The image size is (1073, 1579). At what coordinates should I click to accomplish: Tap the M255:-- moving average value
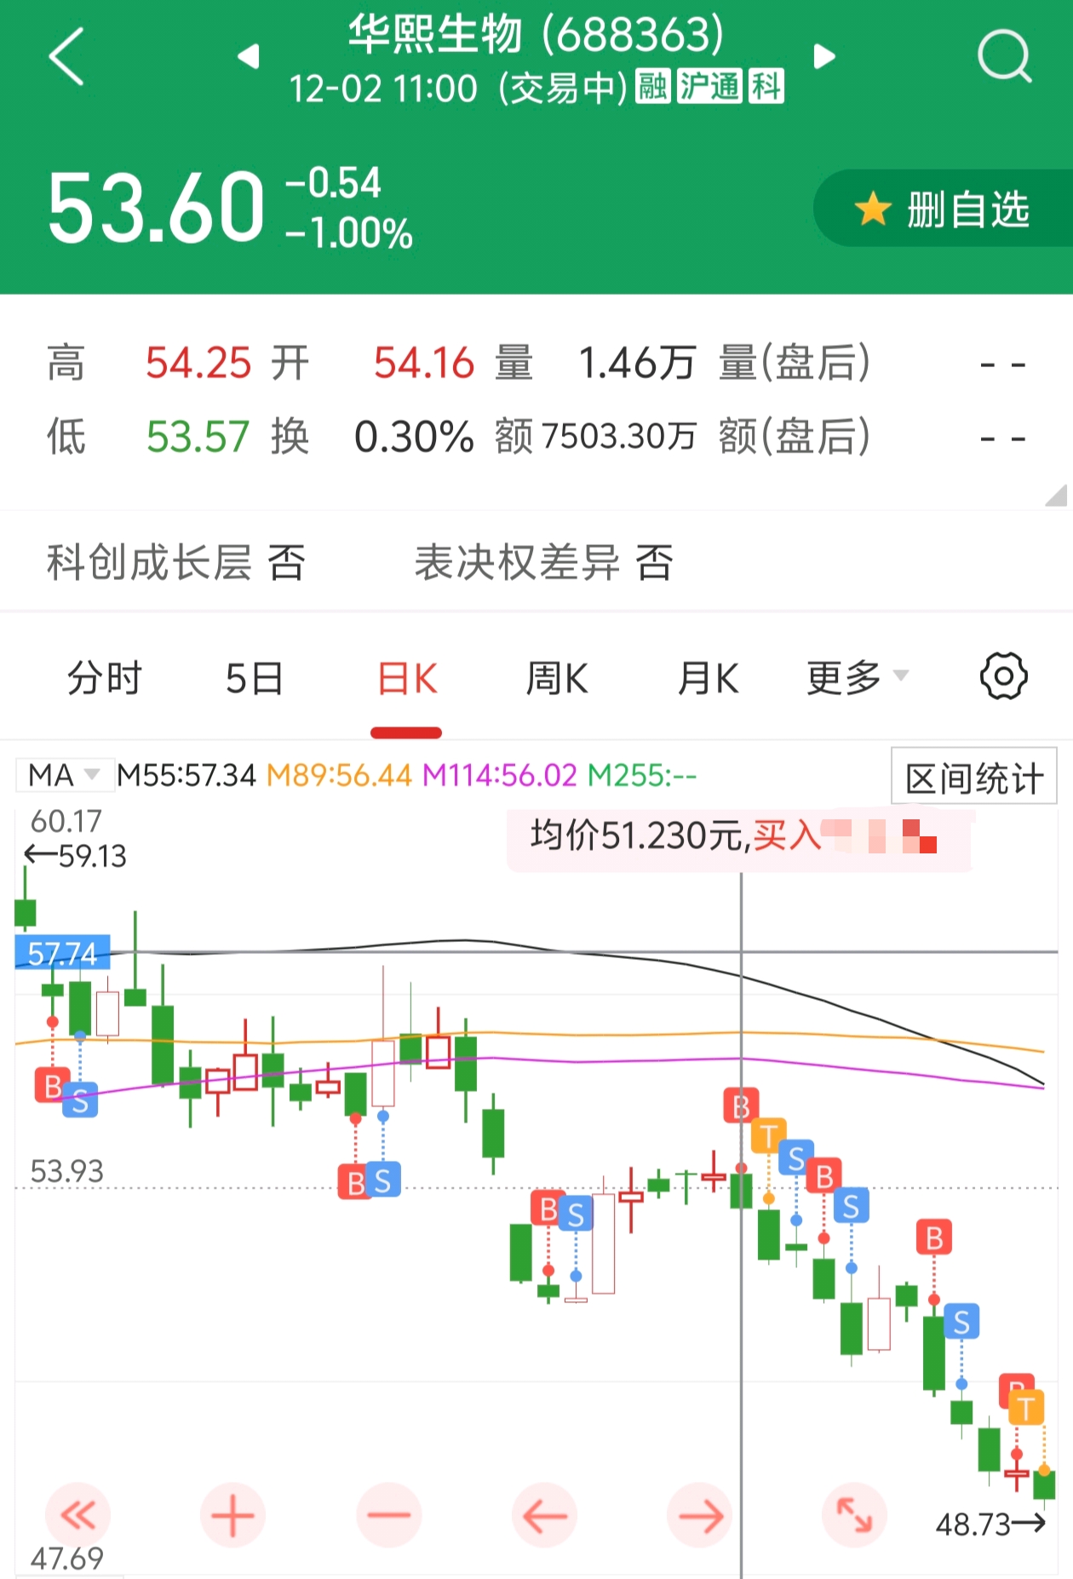(643, 775)
